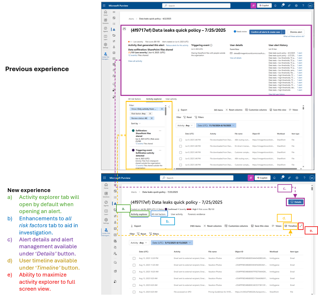Open Date (UTC) 11/10/2024-6/10/2025 dropdown

click(x=216, y=125)
